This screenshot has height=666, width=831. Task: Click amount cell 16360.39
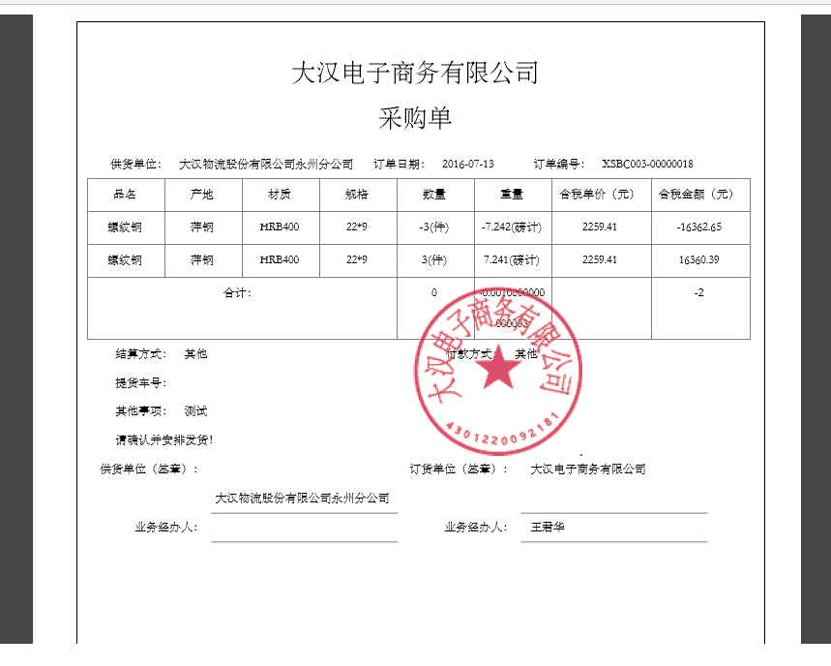699,259
